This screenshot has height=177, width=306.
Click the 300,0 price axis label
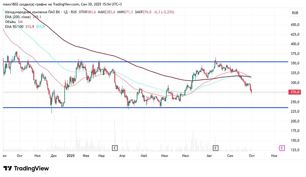coord(295,83)
